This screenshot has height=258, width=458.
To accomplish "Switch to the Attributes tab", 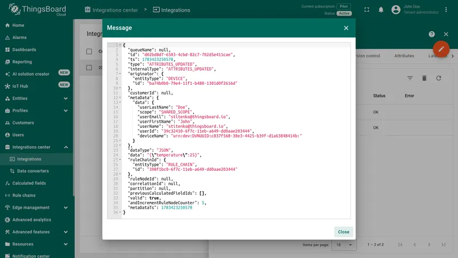I will pyautogui.click(x=404, y=56).
